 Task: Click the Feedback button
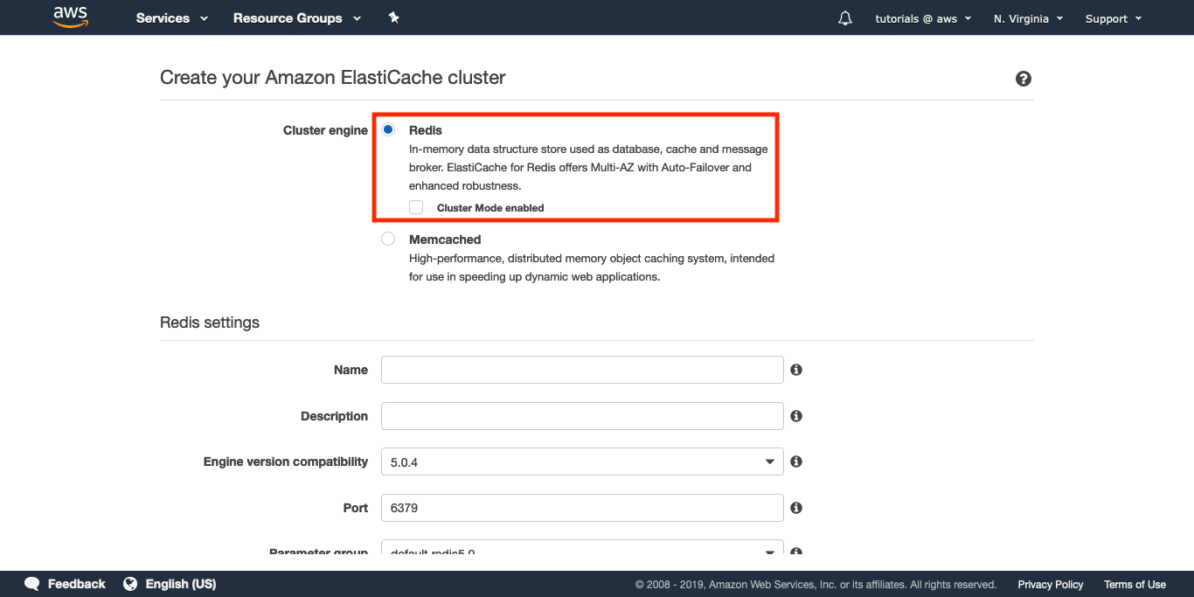(x=65, y=584)
